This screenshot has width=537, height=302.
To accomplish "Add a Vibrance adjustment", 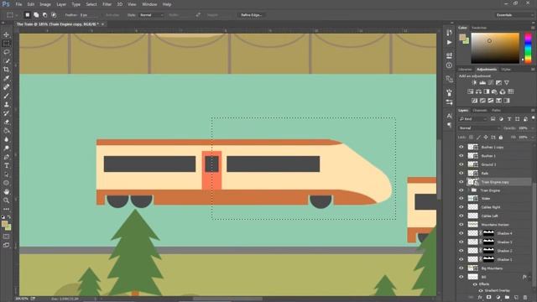I will [x=507, y=82].
